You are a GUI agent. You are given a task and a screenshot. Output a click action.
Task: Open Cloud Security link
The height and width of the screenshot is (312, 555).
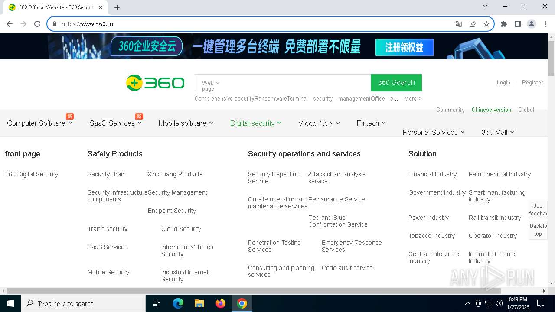pyautogui.click(x=181, y=229)
